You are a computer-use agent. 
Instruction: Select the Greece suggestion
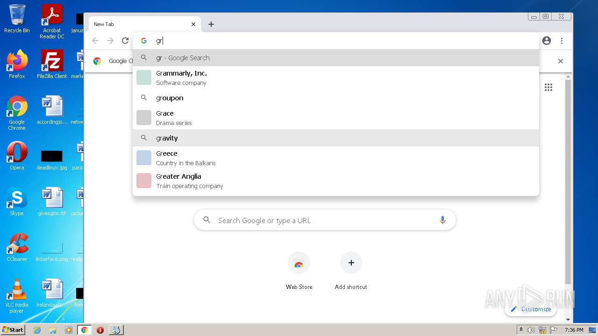tap(336, 158)
